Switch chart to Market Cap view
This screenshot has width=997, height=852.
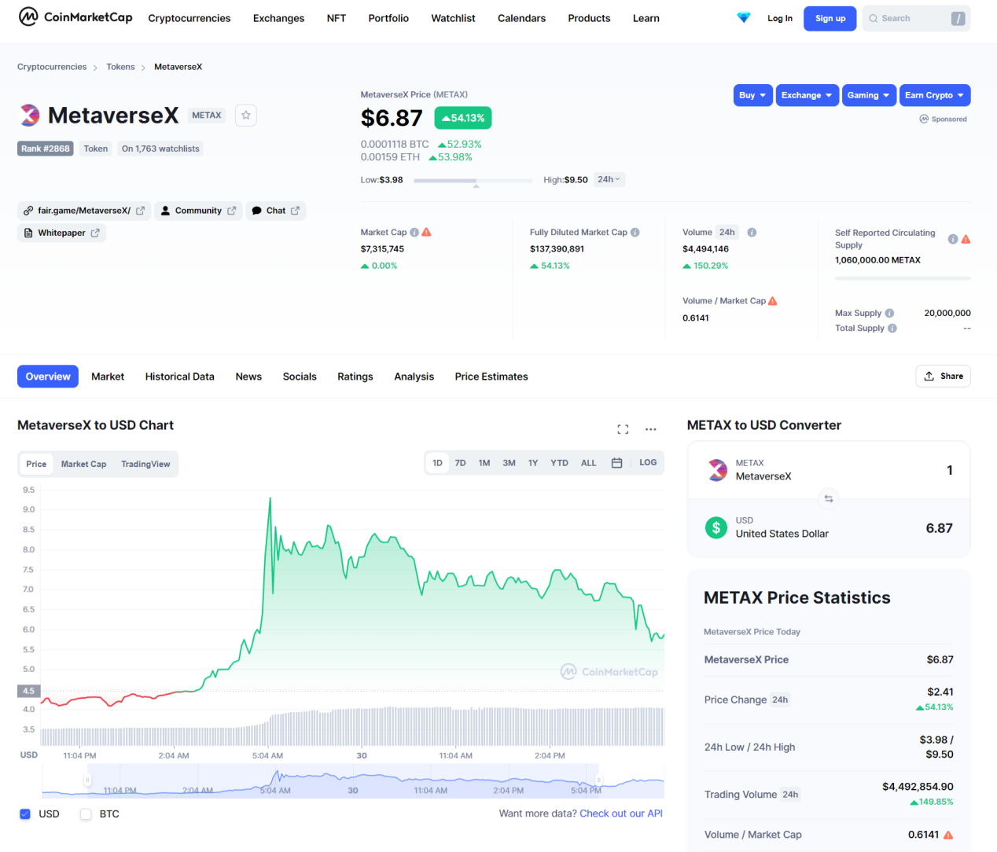point(83,464)
